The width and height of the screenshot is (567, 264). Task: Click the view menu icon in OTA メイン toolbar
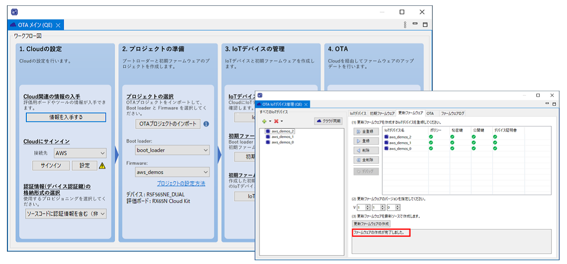click(x=405, y=25)
